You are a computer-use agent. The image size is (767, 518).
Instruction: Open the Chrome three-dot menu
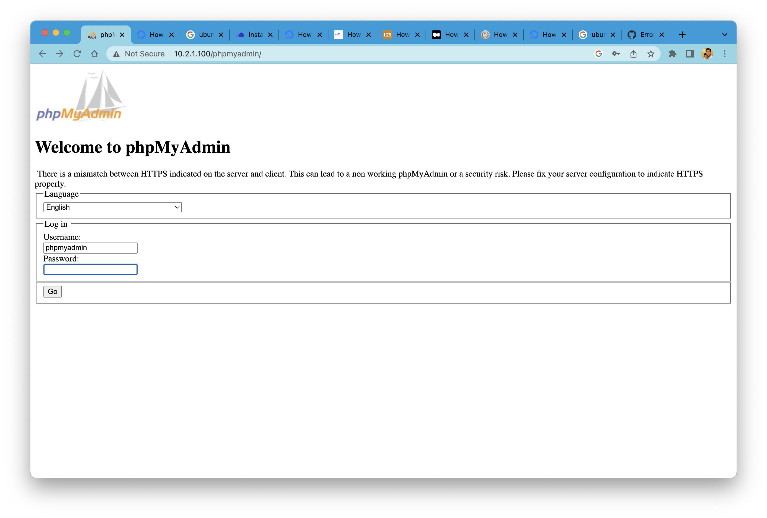724,54
